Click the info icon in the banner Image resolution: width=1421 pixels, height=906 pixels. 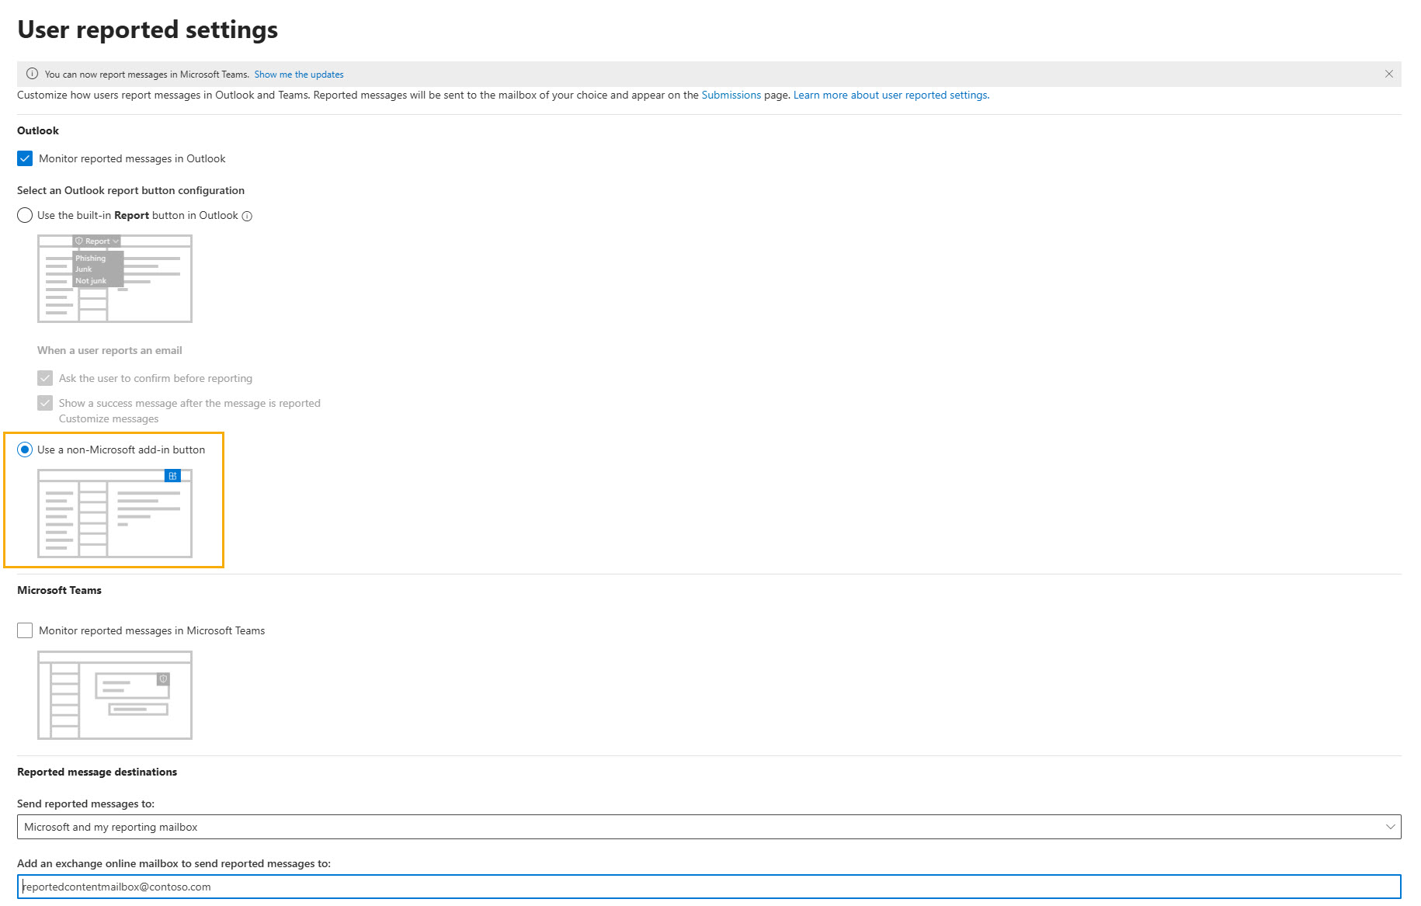point(32,74)
